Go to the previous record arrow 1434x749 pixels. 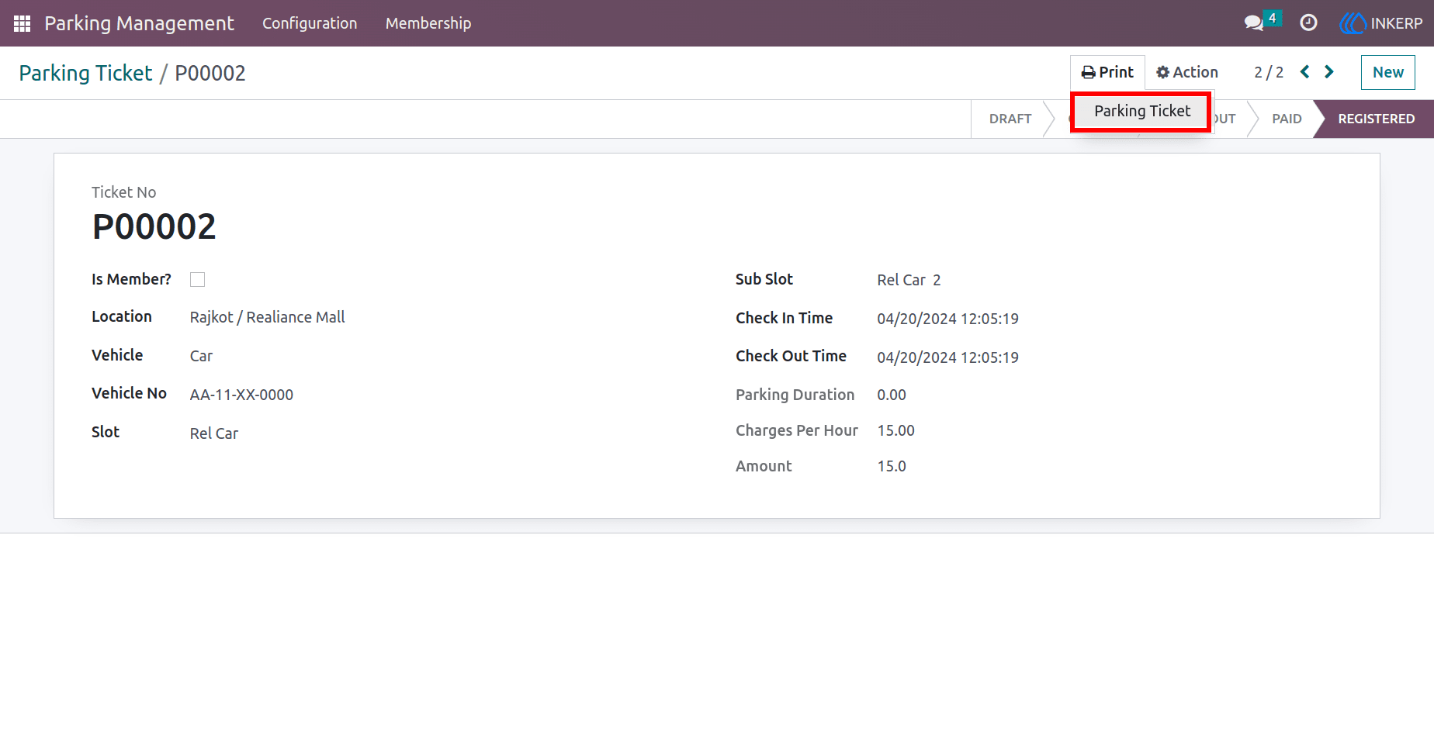coord(1305,72)
